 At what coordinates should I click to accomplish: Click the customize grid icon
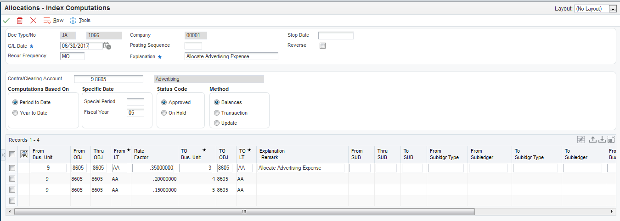click(581, 139)
